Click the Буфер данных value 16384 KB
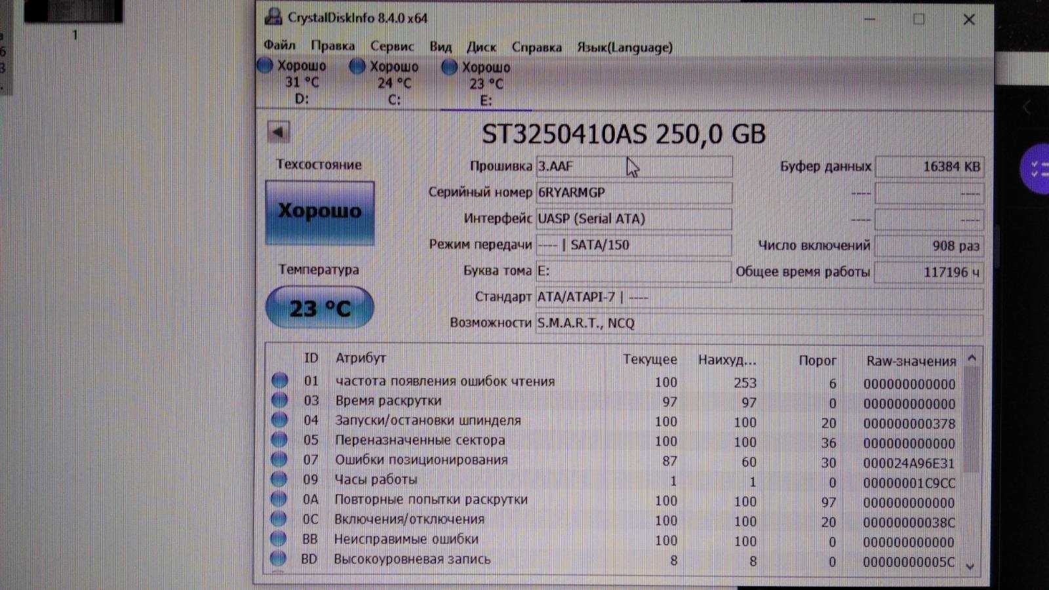This screenshot has height=590, width=1049. coord(930,167)
